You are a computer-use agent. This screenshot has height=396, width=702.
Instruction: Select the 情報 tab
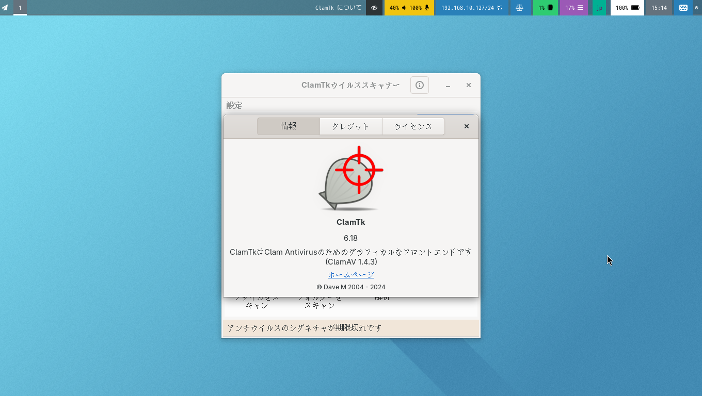[x=289, y=126]
